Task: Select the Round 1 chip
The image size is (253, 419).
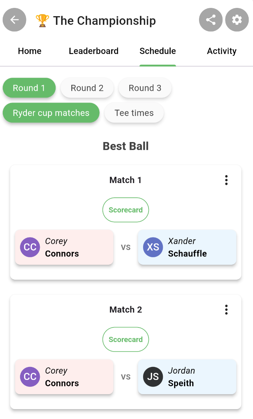Action: tap(29, 88)
